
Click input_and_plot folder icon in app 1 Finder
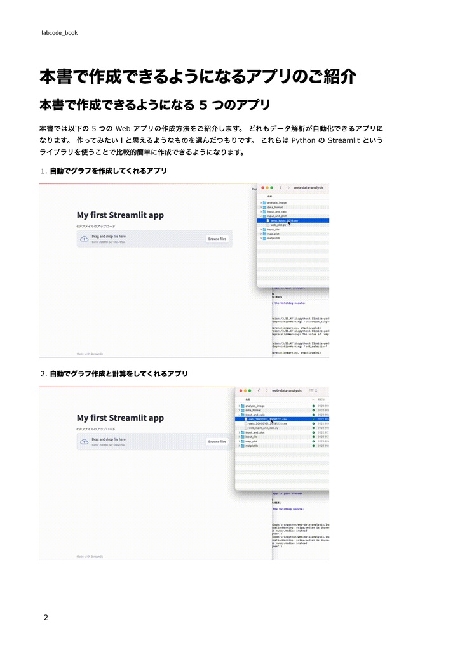click(x=265, y=216)
